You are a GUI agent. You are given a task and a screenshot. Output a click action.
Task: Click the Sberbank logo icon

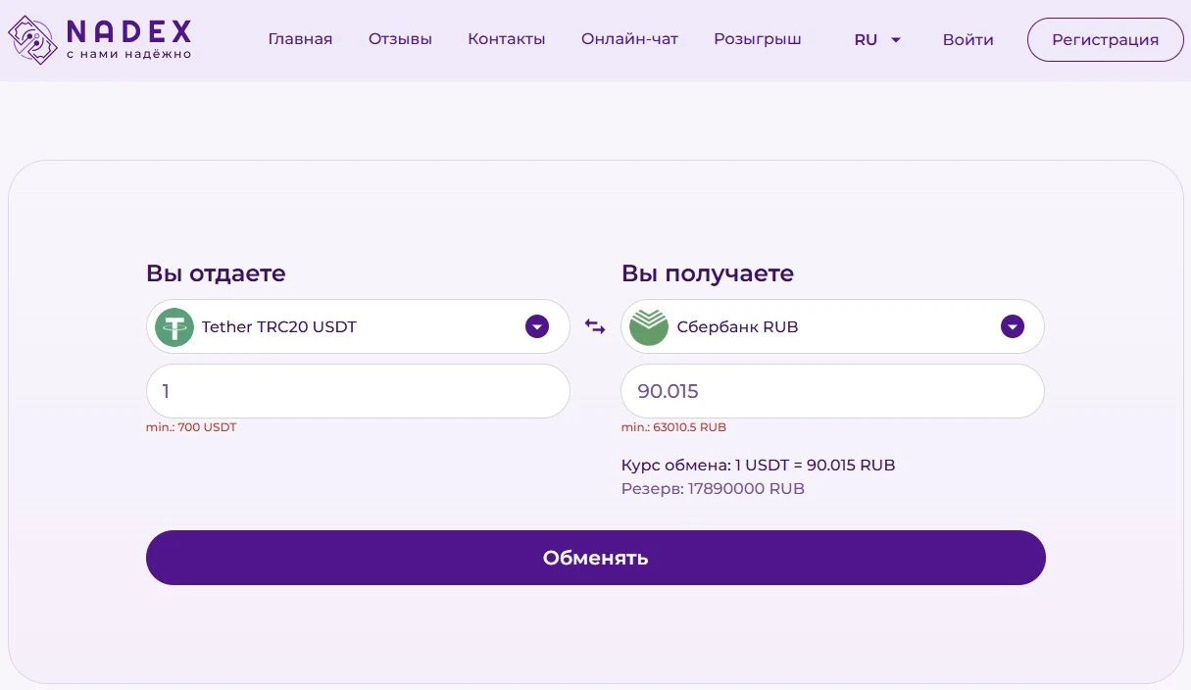649,327
